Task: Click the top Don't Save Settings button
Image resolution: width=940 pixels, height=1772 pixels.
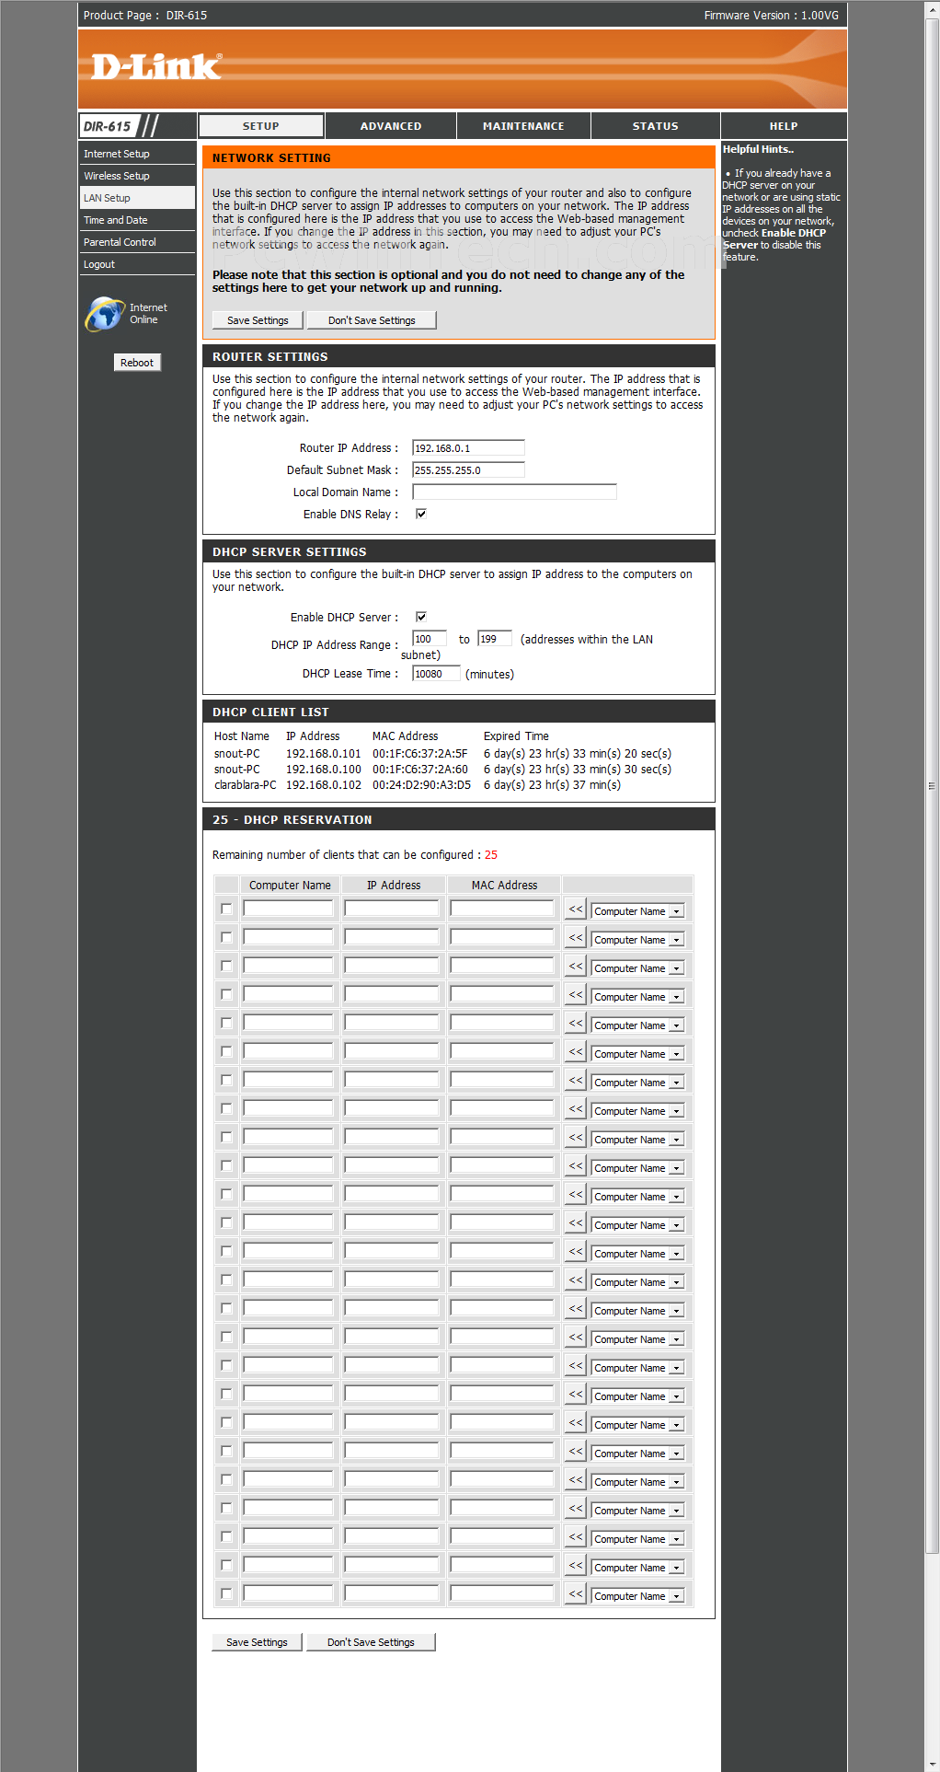Action: [x=372, y=320]
